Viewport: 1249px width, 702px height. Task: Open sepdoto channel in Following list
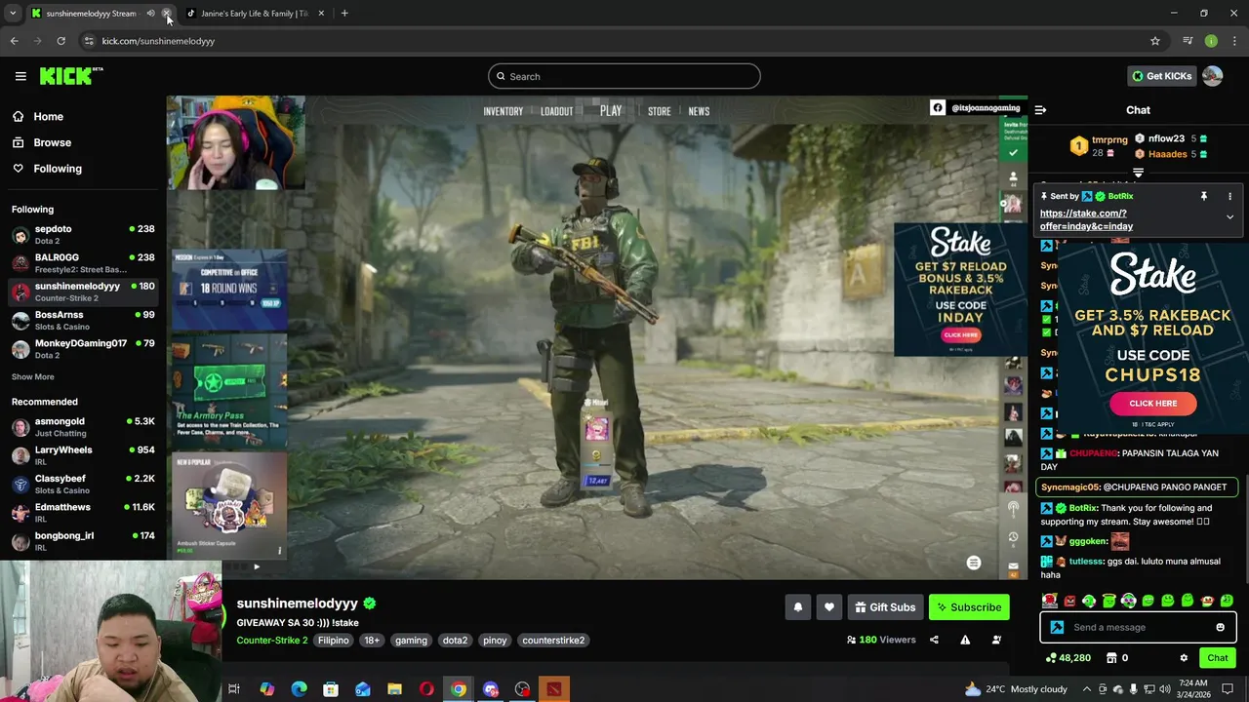coord(83,235)
